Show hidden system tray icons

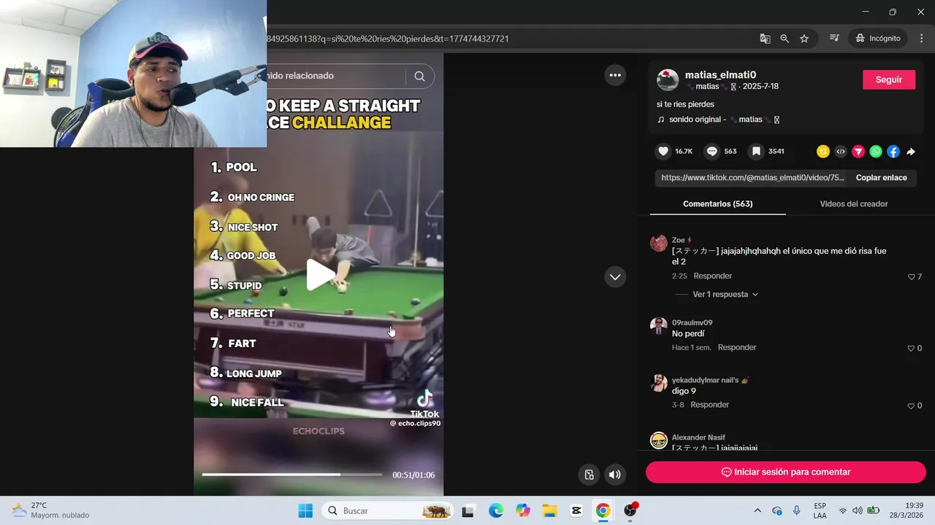pyautogui.click(x=757, y=511)
